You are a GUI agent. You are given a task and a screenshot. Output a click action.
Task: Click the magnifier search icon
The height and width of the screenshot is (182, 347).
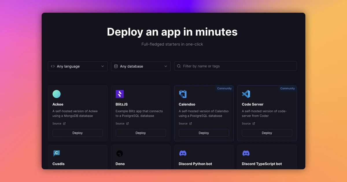pos(179,66)
